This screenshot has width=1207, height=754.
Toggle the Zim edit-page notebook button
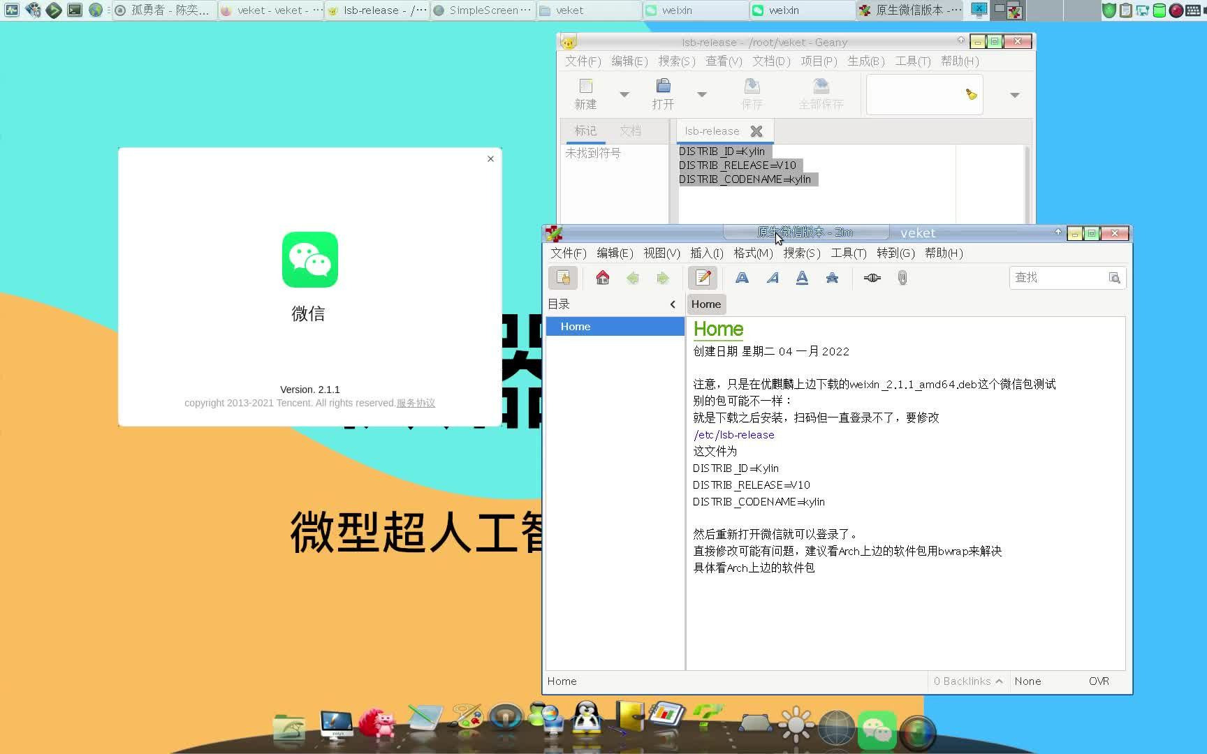703,278
